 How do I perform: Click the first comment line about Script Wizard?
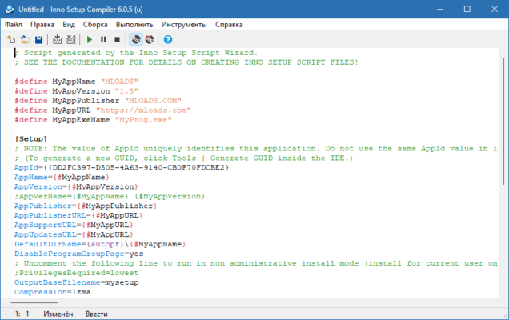pyautogui.click(x=136, y=53)
